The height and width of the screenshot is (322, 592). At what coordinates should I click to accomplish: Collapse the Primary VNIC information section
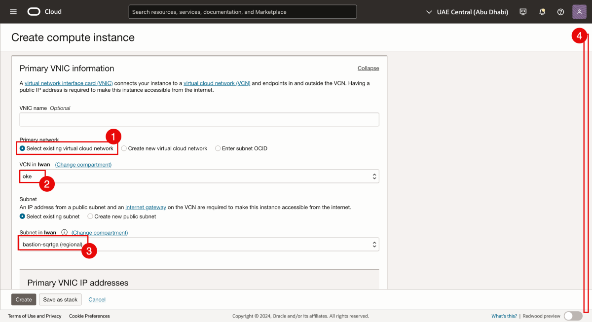368,68
